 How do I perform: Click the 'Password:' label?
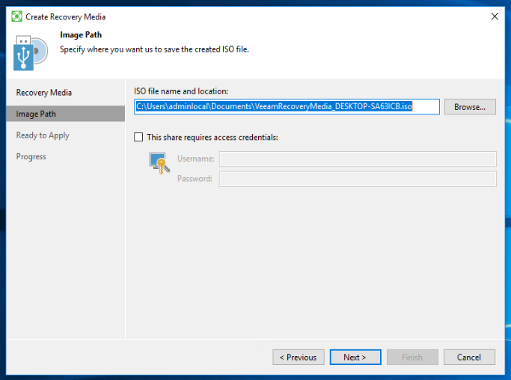[x=195, y=179]
